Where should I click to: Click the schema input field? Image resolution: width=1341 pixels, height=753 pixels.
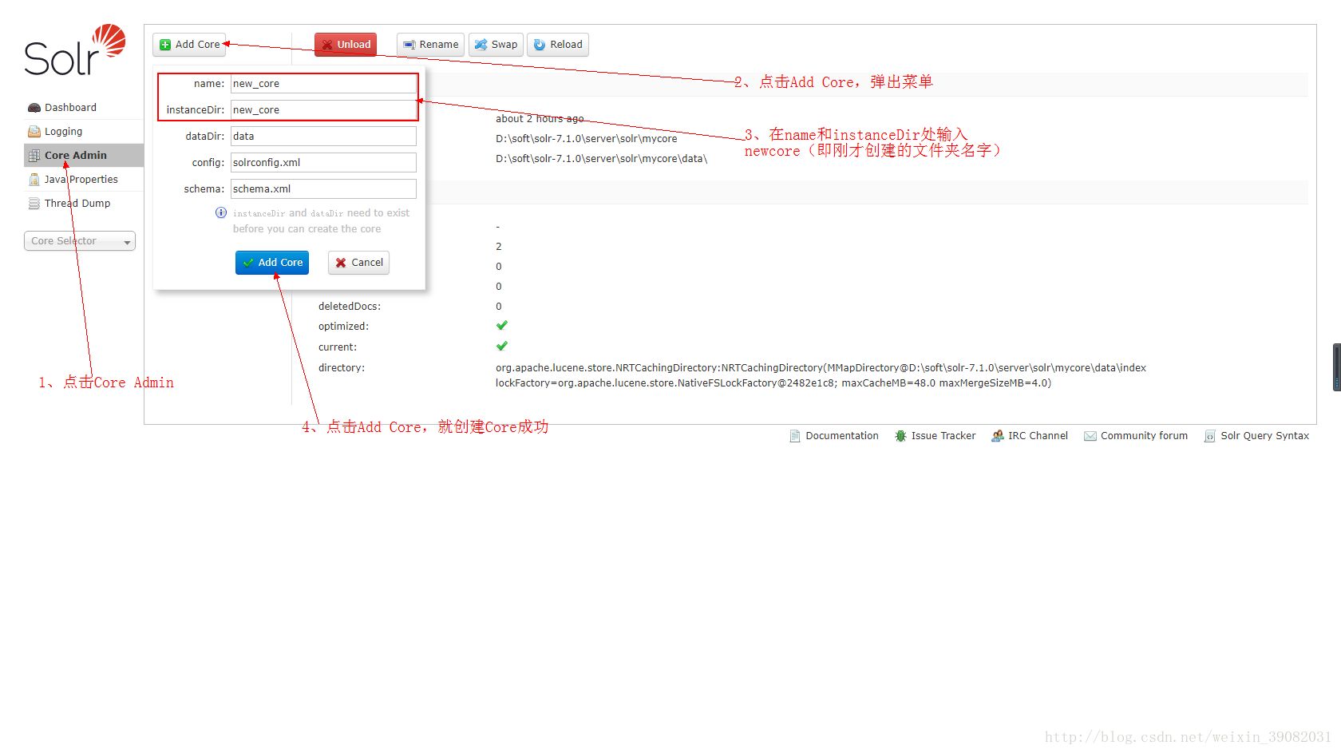pos(323,189)
